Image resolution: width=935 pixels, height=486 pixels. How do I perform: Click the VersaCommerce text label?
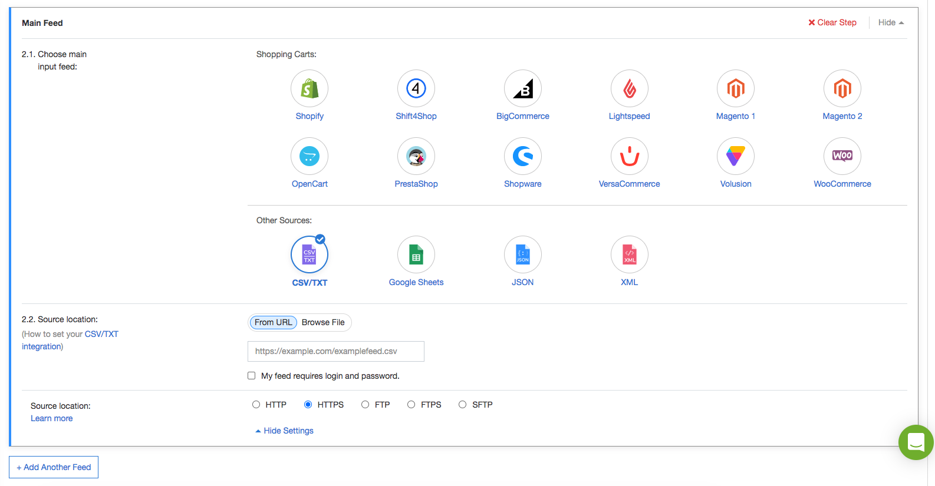pos(630,184)
